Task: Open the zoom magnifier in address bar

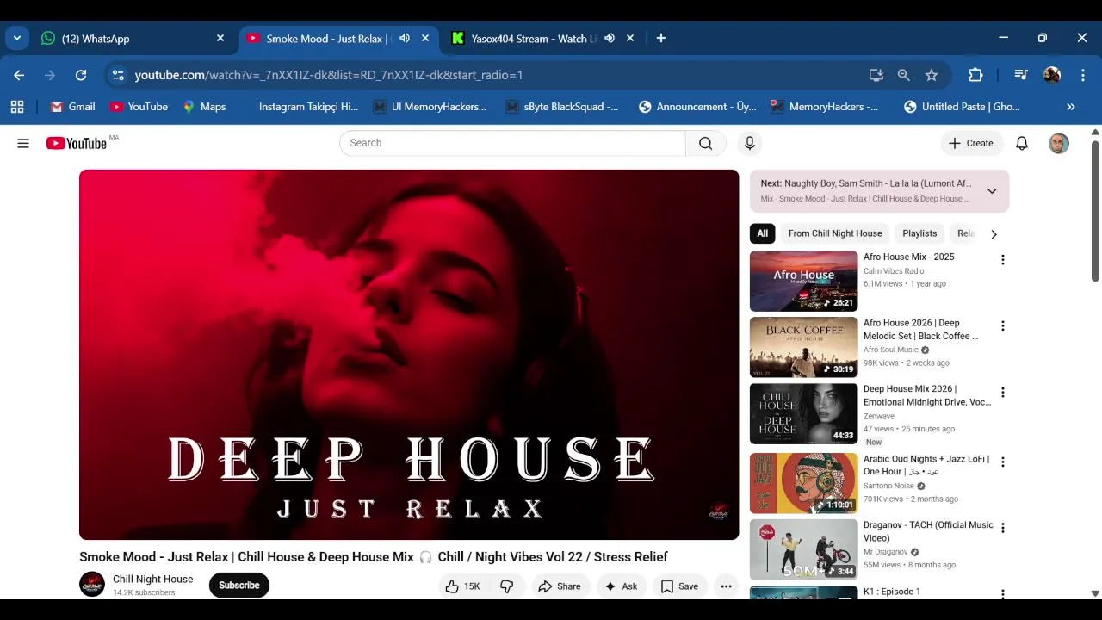Action: click(x=904, y=75)
